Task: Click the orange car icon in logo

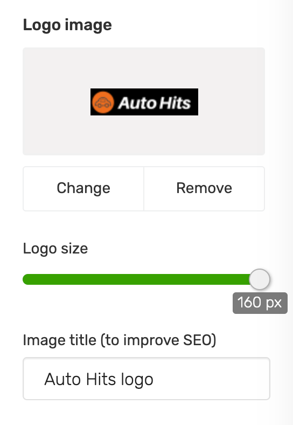Action: click(x=103, y=102)
